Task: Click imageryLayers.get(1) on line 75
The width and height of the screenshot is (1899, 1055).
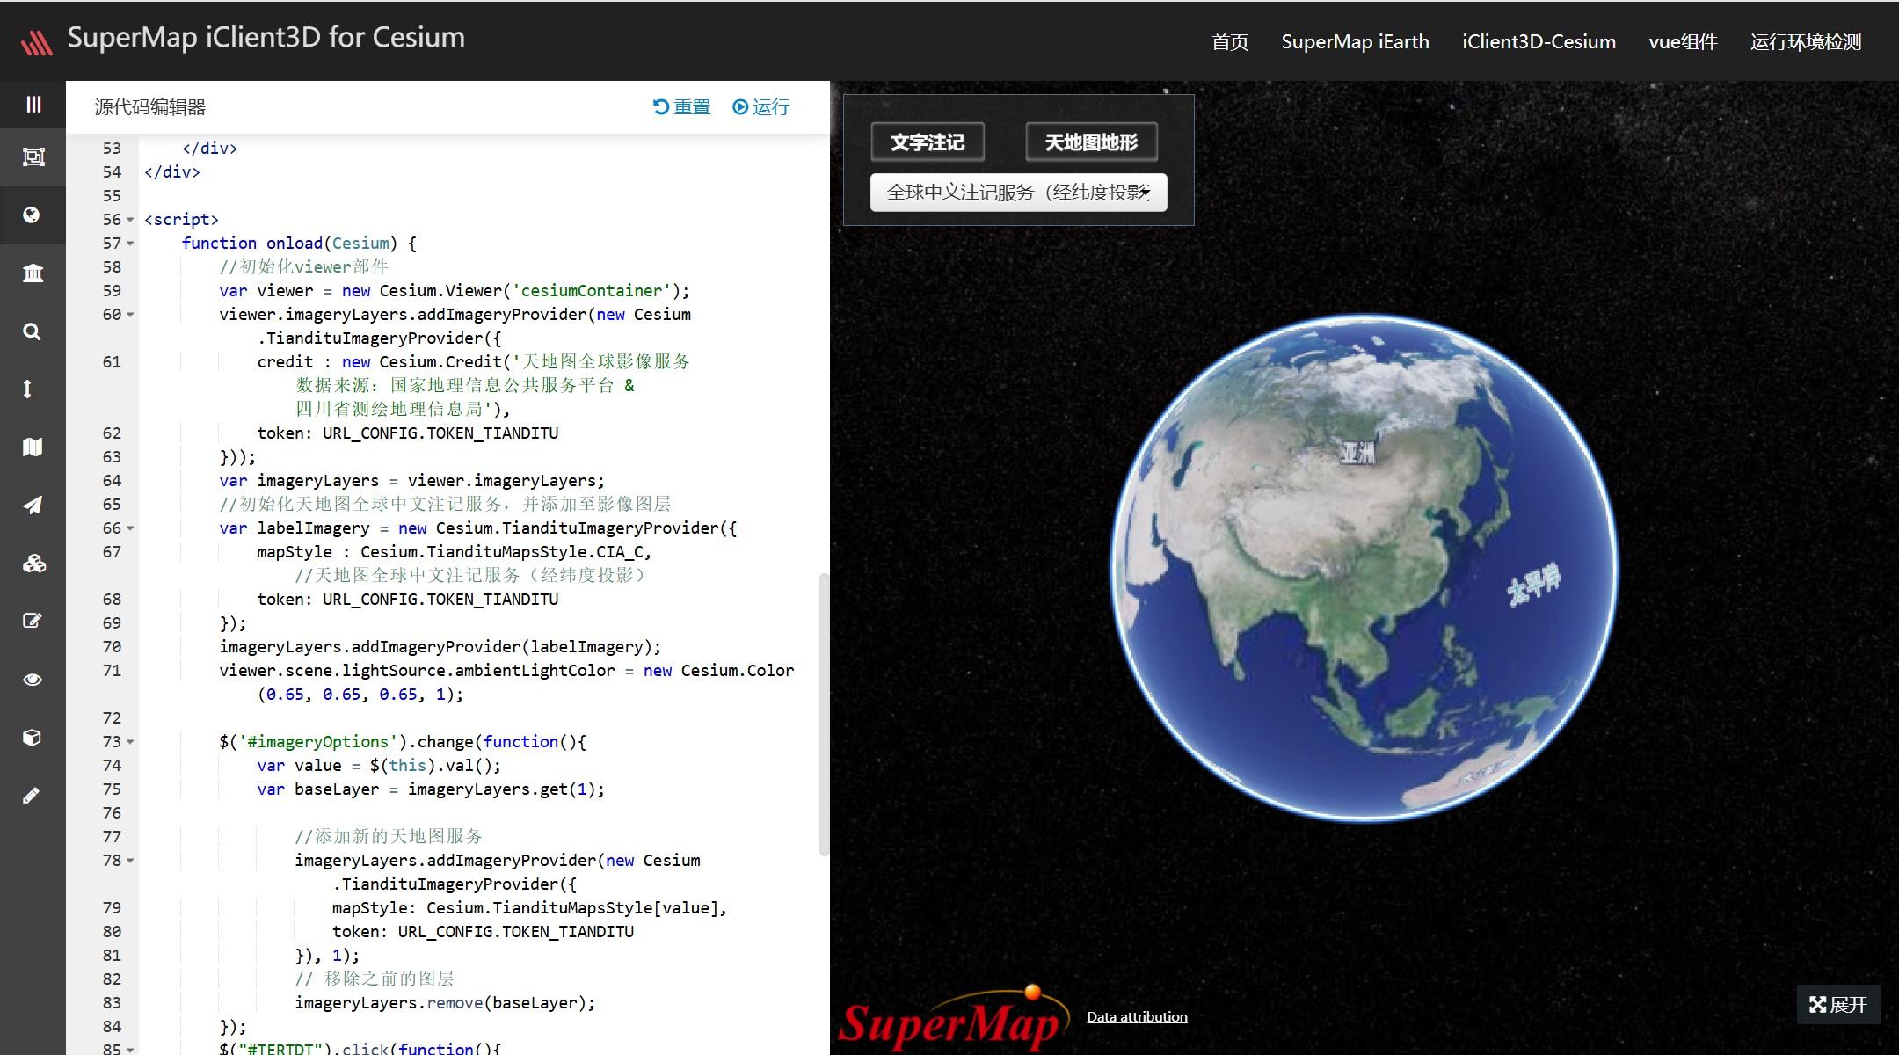Action: click(x=501, y=789)
